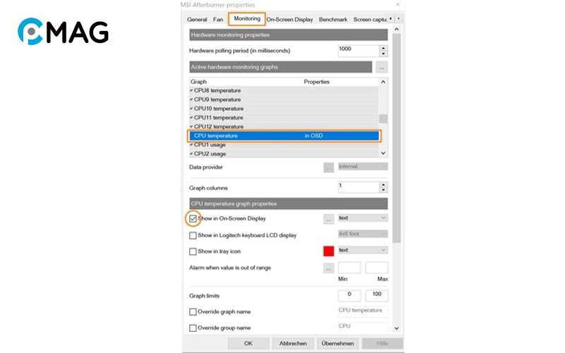The width and height of the screenshot is (565, 353).
Task: Click the CMAG logo
Action: pyautogui.click(x=63, y=32)
